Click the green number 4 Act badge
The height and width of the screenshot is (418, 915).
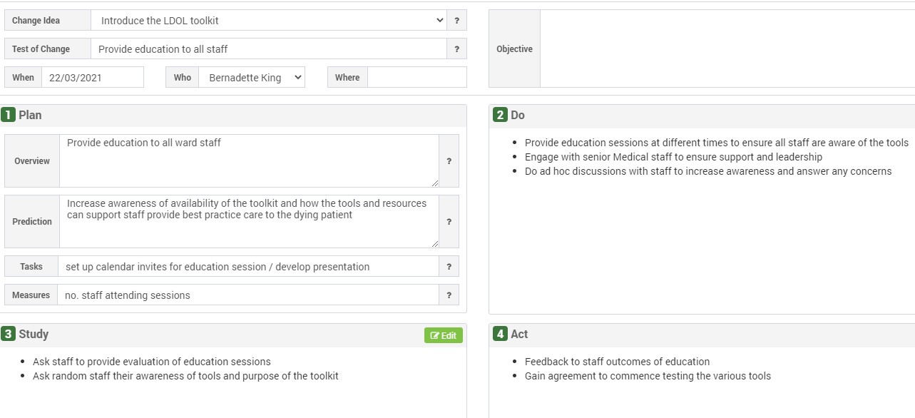[500, 334]
